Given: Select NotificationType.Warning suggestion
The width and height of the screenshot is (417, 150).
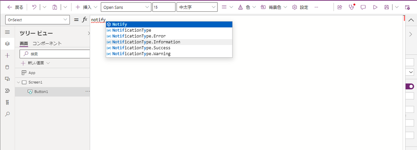Looking at the screenshot, I should [169, 54].
